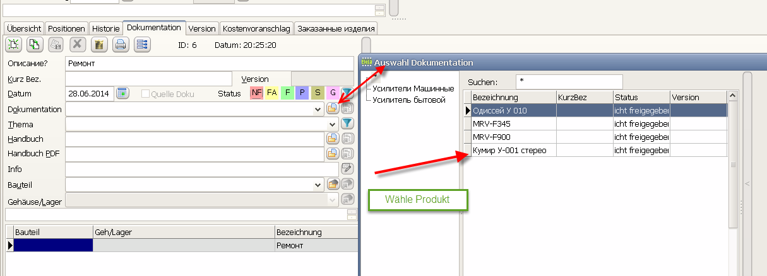This screenshot has height=276, width=767.
Task: Open the Version tab
Action: [202, 28]
